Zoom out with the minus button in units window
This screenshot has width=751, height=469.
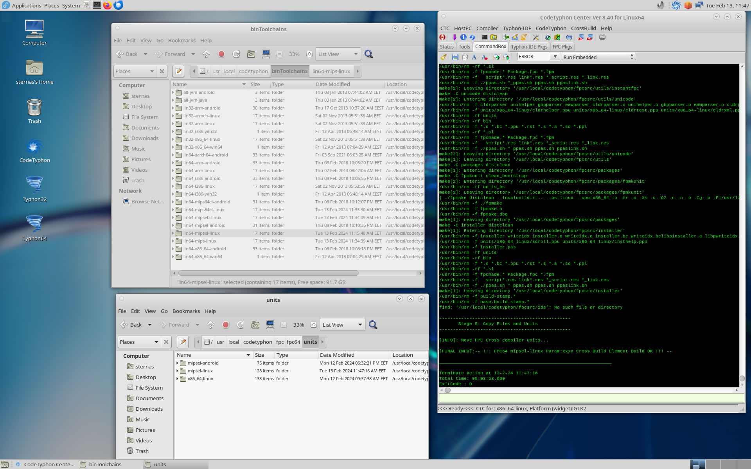[x=284, y=325]
